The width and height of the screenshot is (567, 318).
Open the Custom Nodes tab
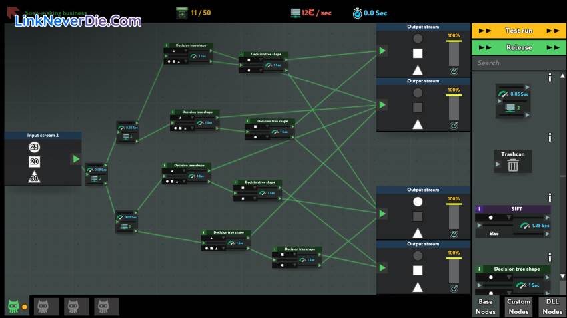point(518,306)
